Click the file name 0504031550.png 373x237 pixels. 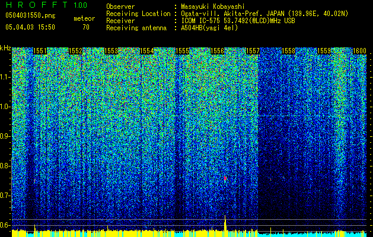click(x=30, y=15)
